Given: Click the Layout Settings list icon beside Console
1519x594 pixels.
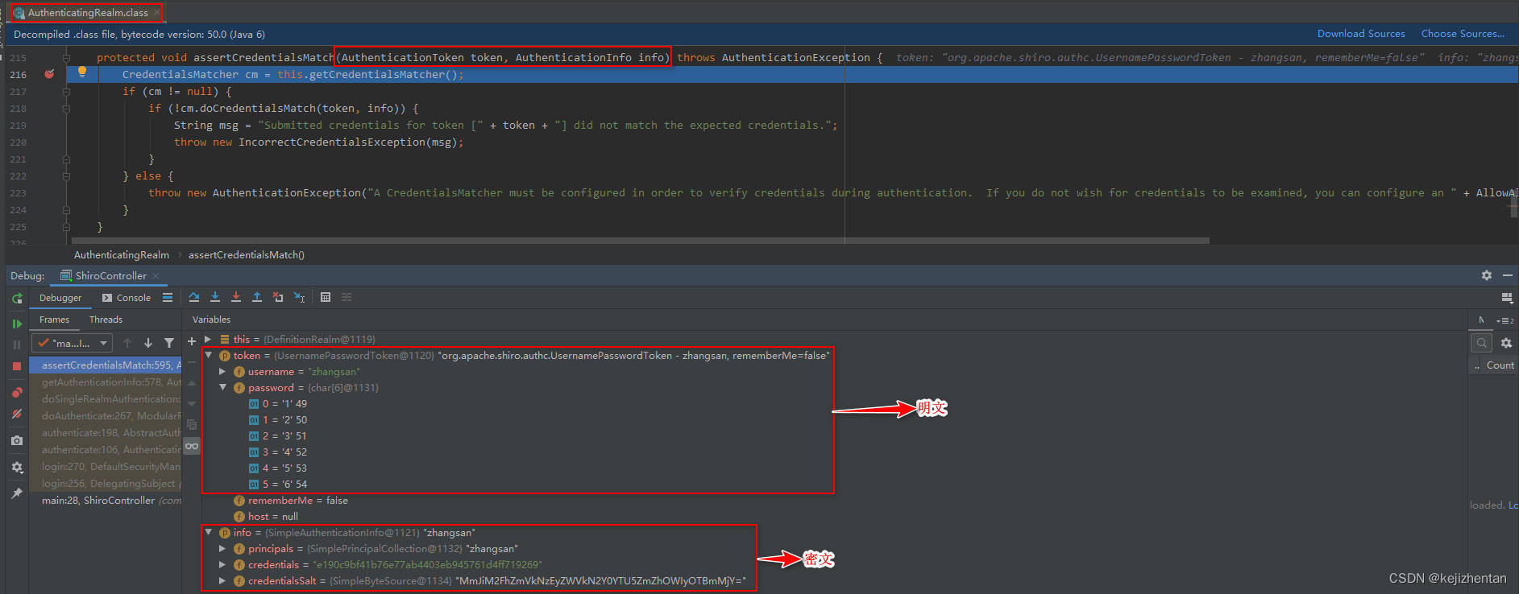Looking at the screenshot, I should (x=168, y=298).
